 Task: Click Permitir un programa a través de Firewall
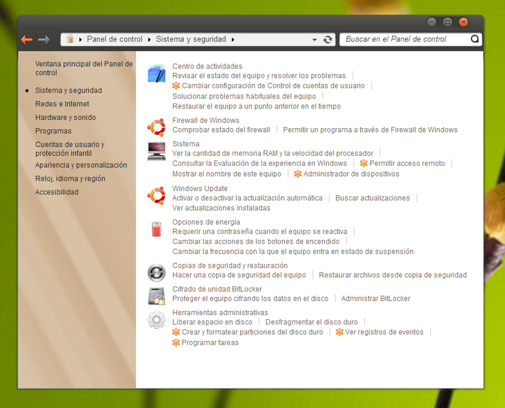click(x=370, y=130)
